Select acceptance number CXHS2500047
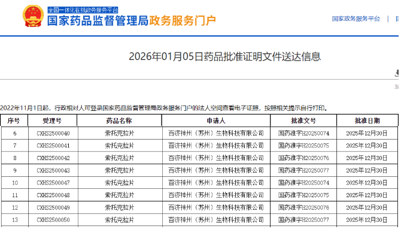The width and height of the screenshot is (401, 229). 53,183
